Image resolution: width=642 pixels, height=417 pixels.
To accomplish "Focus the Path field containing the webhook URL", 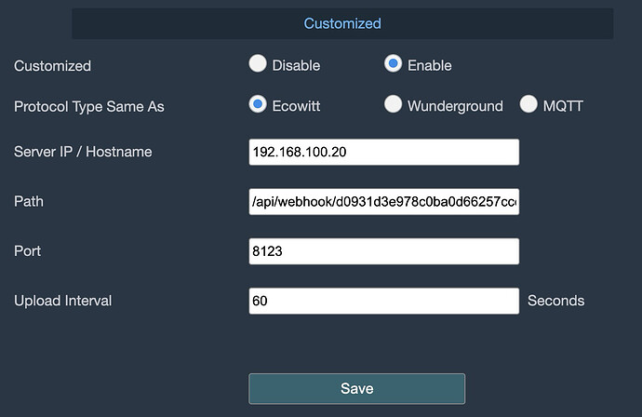I will 383,201.
